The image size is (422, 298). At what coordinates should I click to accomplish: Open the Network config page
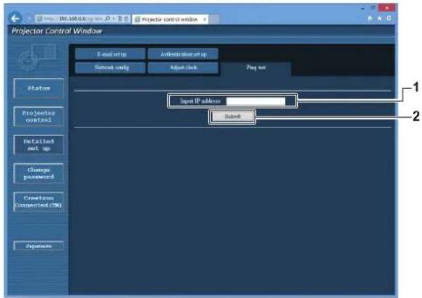coord(110,67)
